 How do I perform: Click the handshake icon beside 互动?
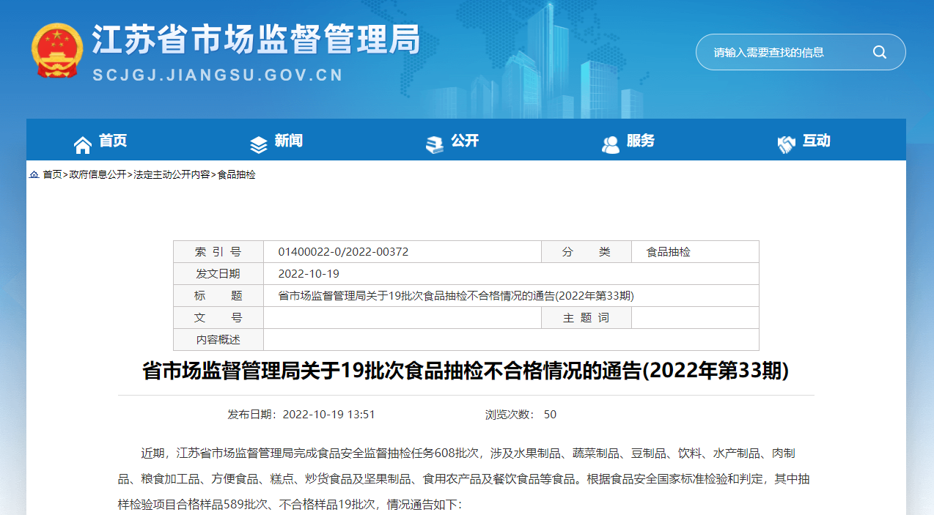[786, 145]
